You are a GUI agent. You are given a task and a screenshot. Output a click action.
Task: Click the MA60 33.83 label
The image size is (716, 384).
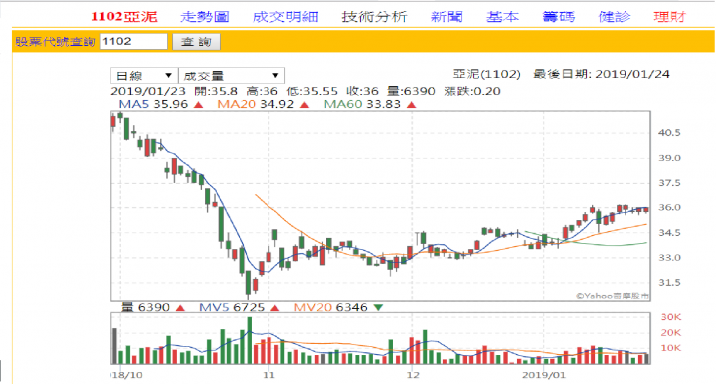pyautogui.click(x=362, y=104)
